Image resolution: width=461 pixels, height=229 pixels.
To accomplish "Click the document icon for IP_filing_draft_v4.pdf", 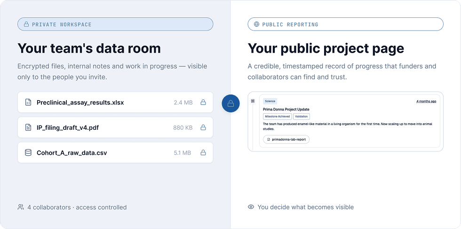I will tap(28, 127).
